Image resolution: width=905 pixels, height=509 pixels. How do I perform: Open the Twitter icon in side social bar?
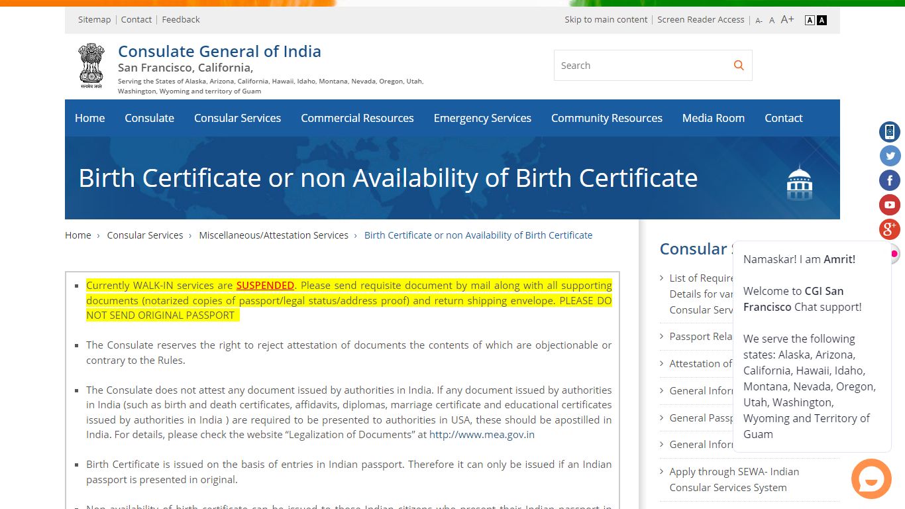pyautogui.click(x=890, y=156)
